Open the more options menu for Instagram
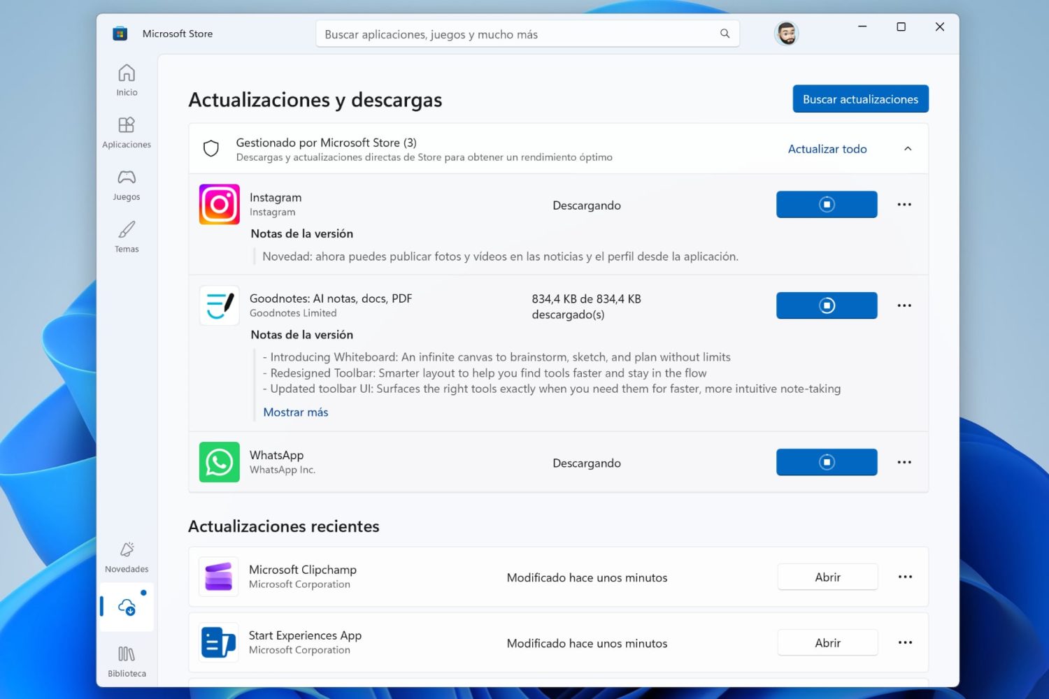 pyautogui.click(x=904, y=204)
